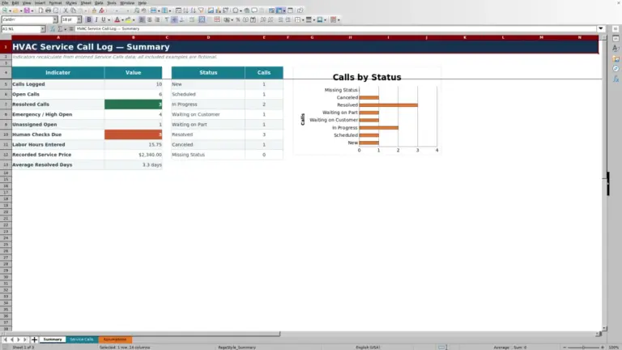Toggle Italic formatting
This screenshot has width=622, height=350.
coord(96,19)
